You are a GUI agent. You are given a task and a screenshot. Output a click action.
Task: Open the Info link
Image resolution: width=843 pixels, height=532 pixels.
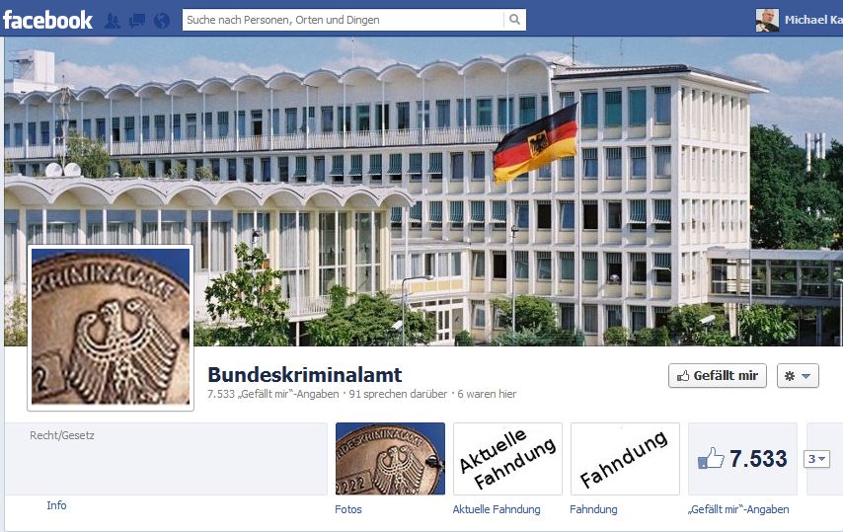(x=56, y=505)
